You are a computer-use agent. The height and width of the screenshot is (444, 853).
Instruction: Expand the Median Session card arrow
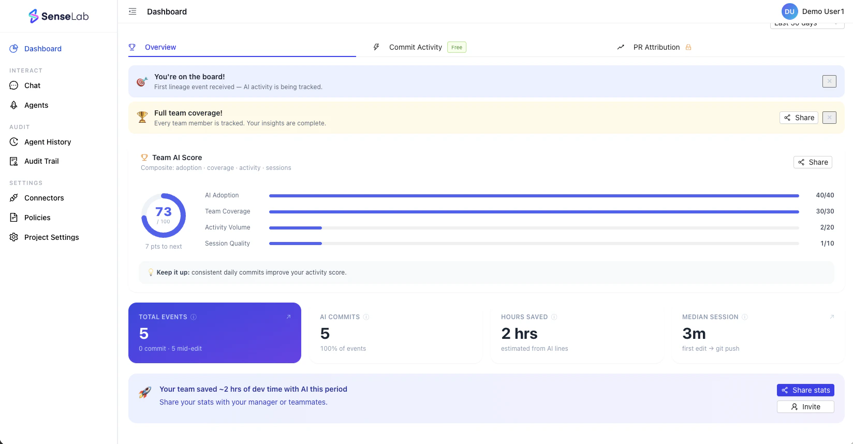(832, 317)
